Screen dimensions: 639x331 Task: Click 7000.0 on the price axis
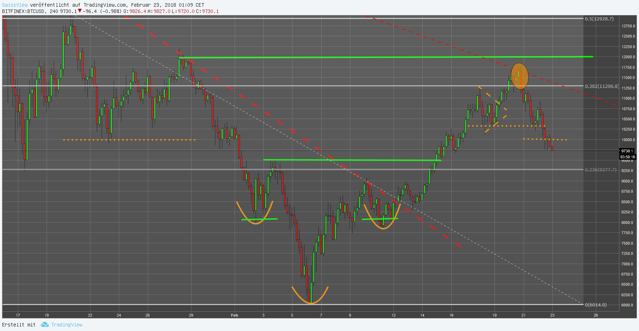coord(627,264)
